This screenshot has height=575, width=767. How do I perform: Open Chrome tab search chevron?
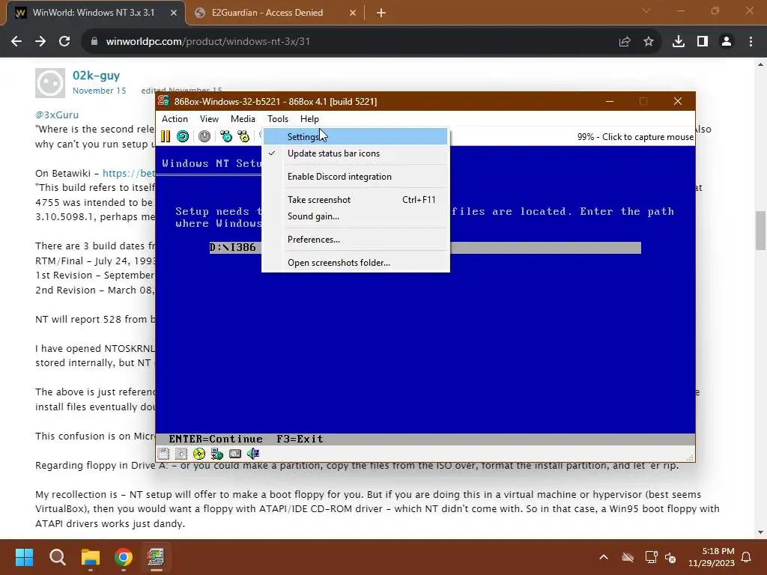point(646,10)
